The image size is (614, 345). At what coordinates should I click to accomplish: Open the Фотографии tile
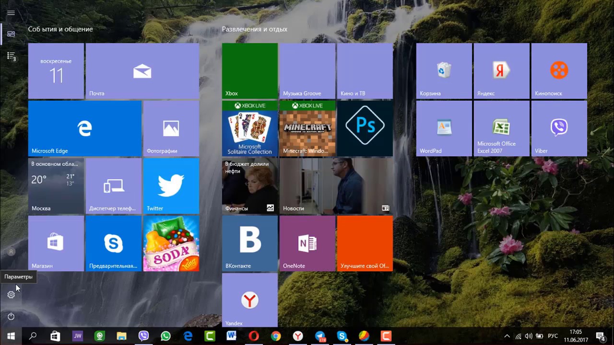point(171,128)
